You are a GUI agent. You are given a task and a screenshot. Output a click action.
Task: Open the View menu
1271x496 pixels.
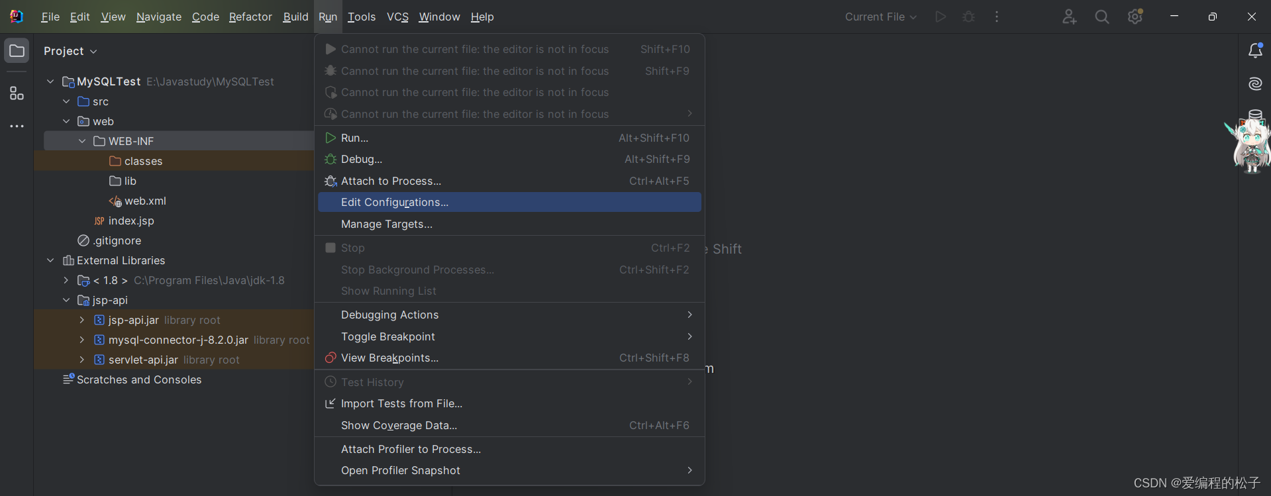[x=113, y=17]
